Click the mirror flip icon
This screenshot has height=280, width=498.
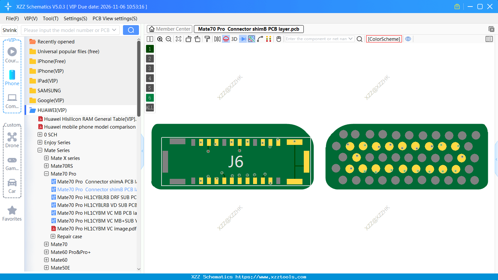pyautogui.click(x=217, y=39)
